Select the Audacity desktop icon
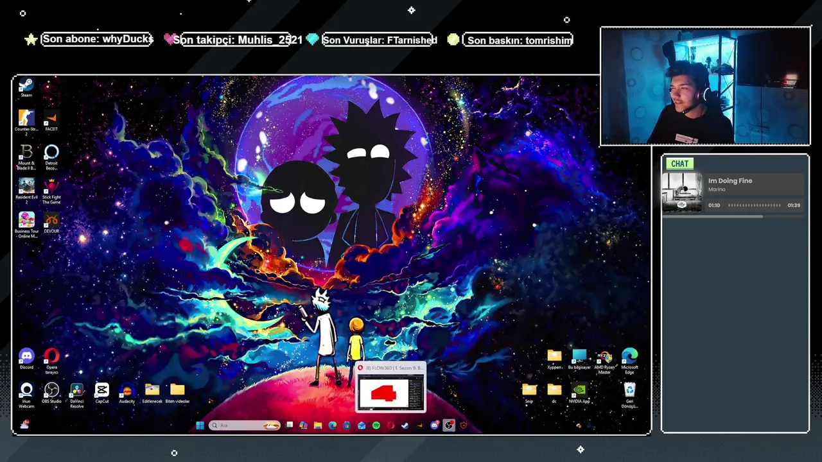822x462 pixels. [x=127, y=393]
